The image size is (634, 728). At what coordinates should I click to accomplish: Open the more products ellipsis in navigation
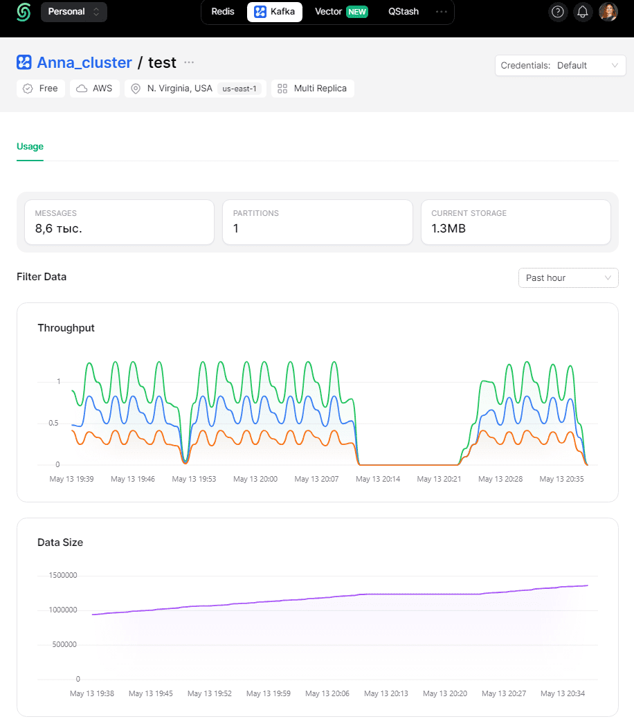(442, 12)
